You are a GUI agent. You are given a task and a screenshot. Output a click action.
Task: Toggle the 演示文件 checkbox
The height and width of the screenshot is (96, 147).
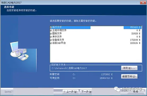pos(51,37)
